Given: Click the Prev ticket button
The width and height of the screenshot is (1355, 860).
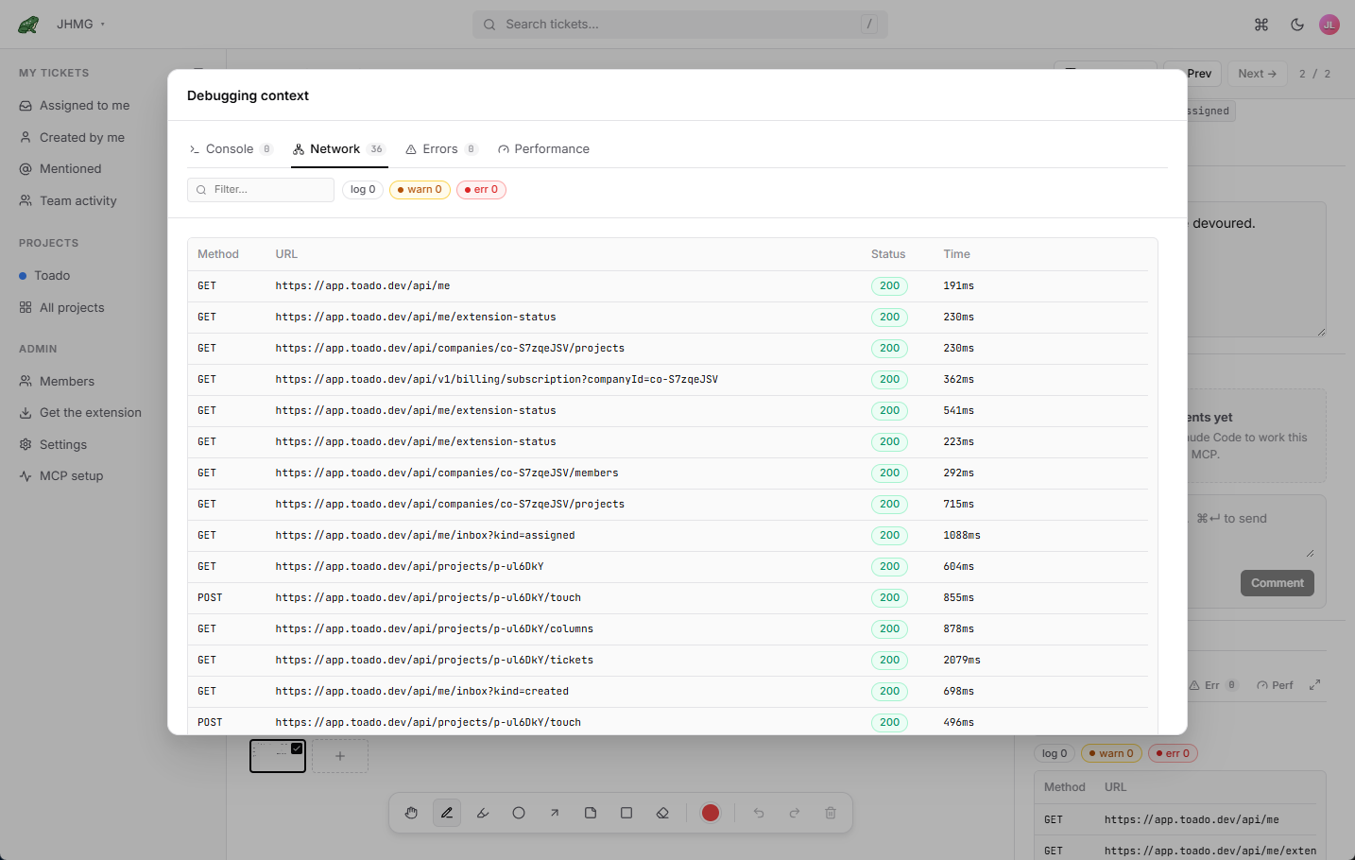Looking at the screenshot, I should point(1198,74).
